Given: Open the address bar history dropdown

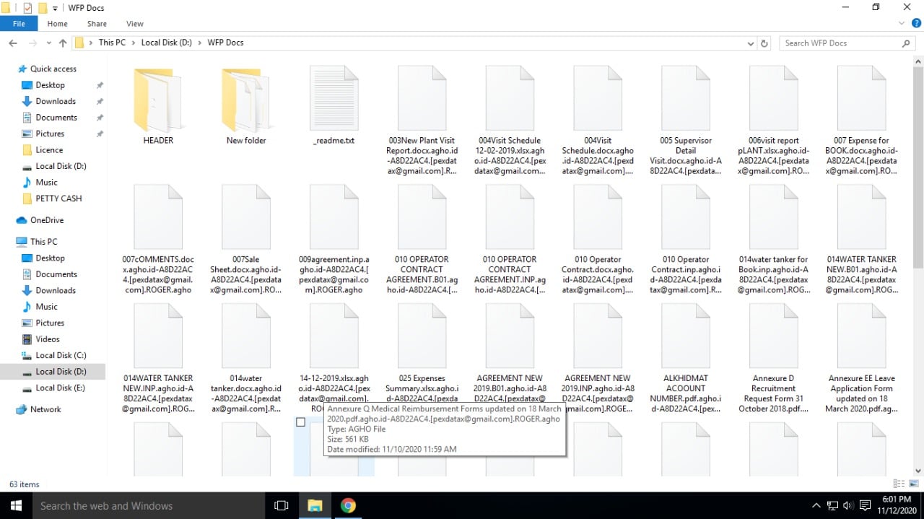Looking at the screenshot, I should coord(751,43).
